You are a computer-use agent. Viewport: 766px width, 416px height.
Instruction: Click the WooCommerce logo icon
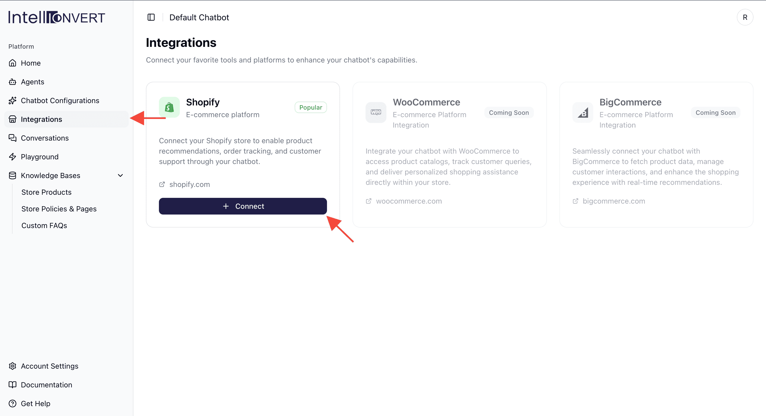pyautogui.click(x=376, y=112)
